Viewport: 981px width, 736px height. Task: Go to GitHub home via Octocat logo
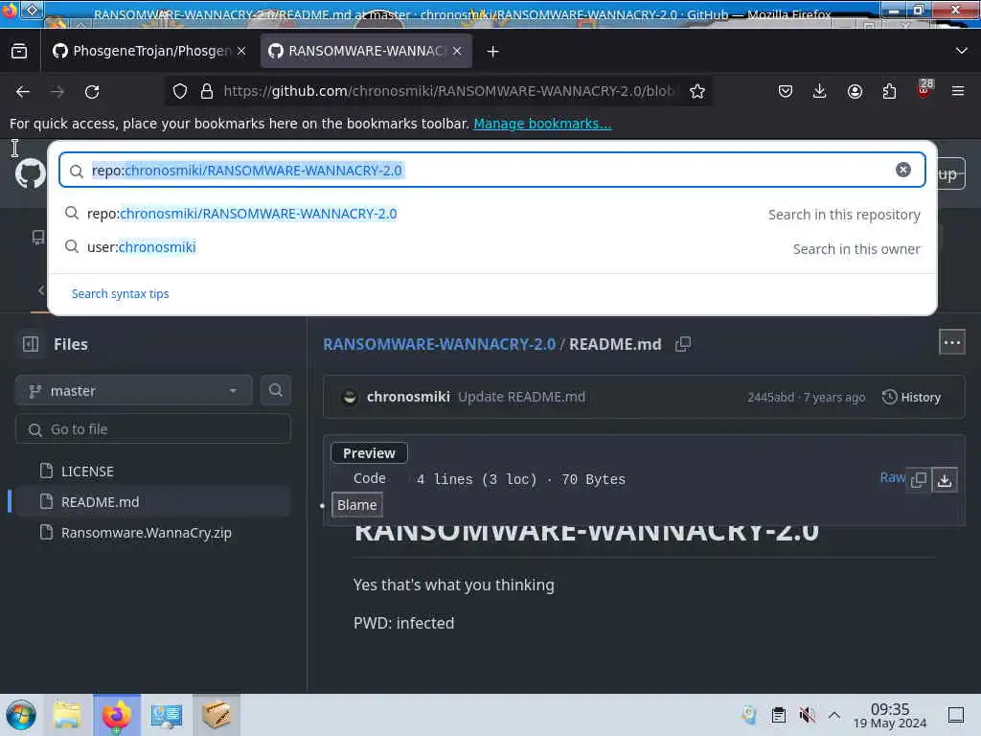click(30, 173)
